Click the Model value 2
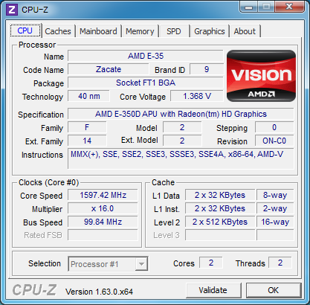The image size is (310, 305). pos(182,127)
